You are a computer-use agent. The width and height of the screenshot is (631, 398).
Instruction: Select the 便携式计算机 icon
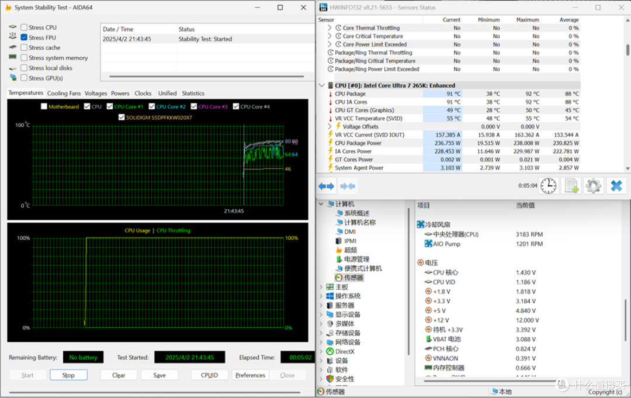pos(339,268)
